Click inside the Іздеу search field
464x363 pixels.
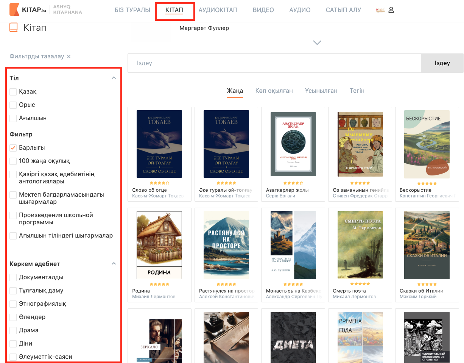[x=274, y=63]
